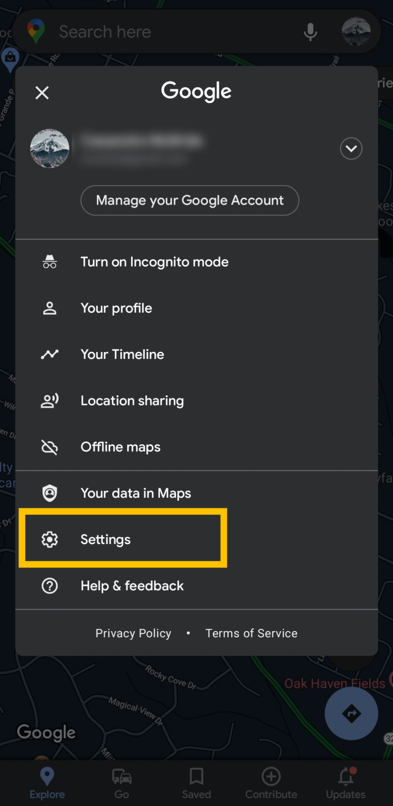Tap the Settings gear icon
The image size is (393, 806).
[x=50, y=539]
